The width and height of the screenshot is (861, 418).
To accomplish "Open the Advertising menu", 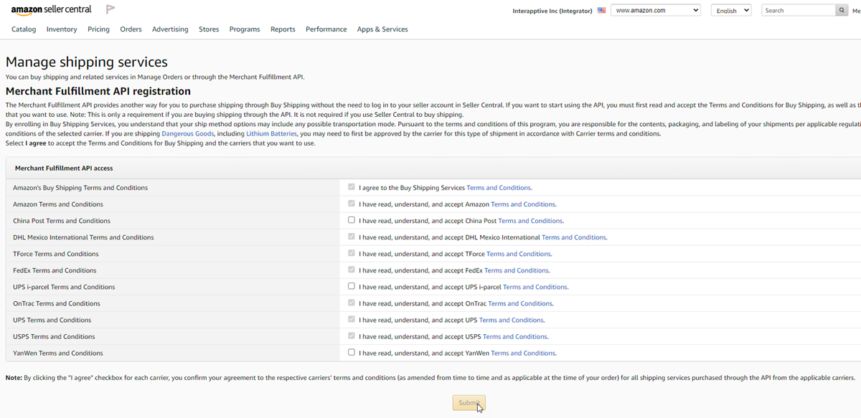I will (170, 29).
